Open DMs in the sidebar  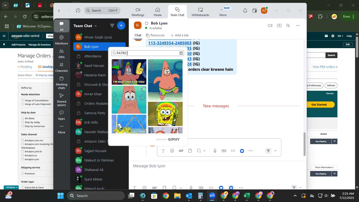(x=61, y=54)
